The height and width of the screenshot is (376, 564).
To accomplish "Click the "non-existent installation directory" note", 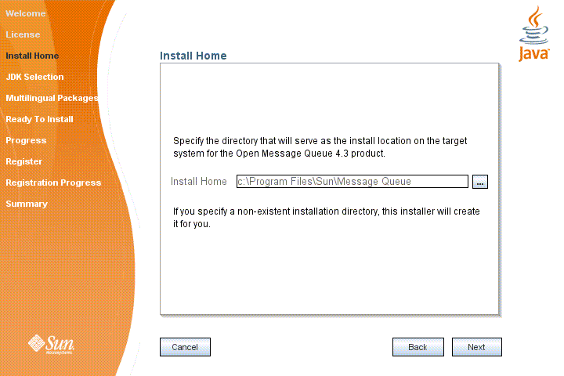I will [326, 217].
